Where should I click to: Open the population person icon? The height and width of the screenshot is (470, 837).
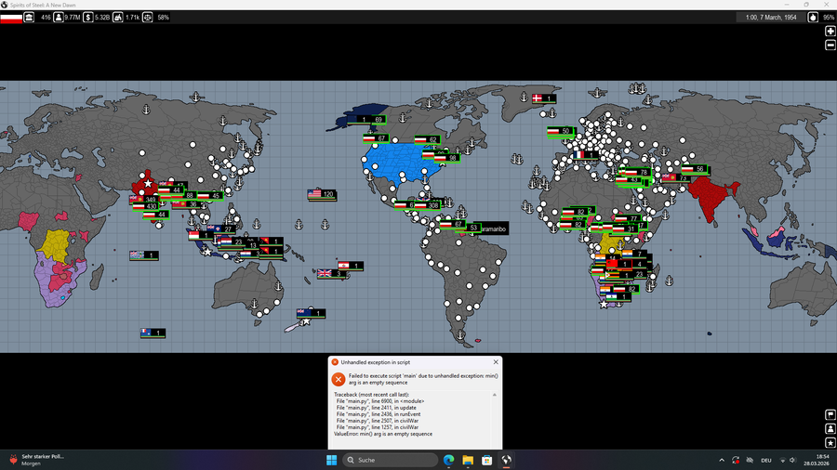[x=59, y=18]
